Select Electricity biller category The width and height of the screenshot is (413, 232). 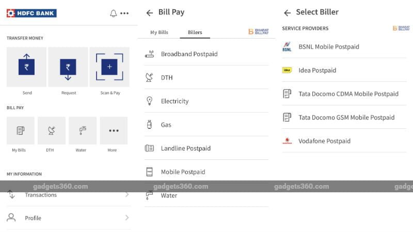(174, 101)
